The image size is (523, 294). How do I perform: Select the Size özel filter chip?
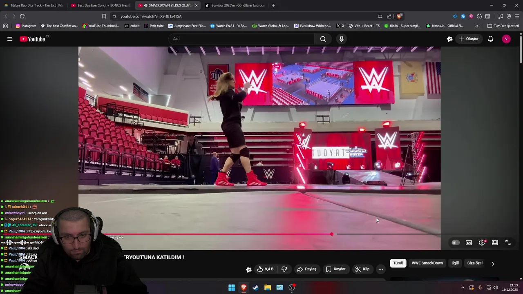tap(475, 263)
